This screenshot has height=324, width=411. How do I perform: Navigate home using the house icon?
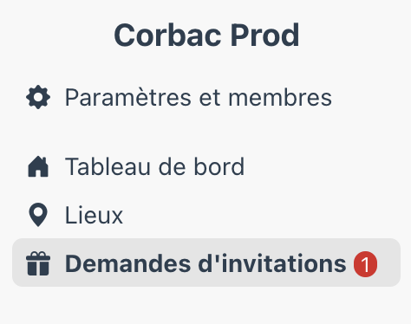[x=38, y=166]
